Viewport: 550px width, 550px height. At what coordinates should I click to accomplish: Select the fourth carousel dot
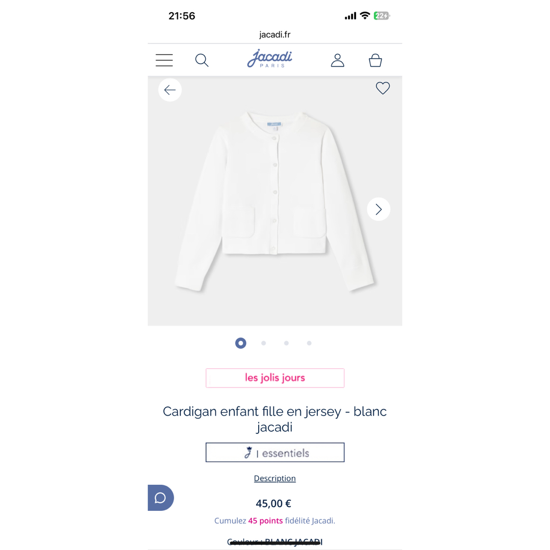[x=309, y=343]
